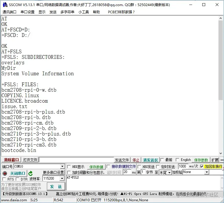Click the 打开文件 open file button
This screenshot has width=224, height=203.
[x=30, y=160]
